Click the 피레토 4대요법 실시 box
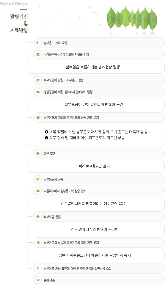 coord(96,166)
